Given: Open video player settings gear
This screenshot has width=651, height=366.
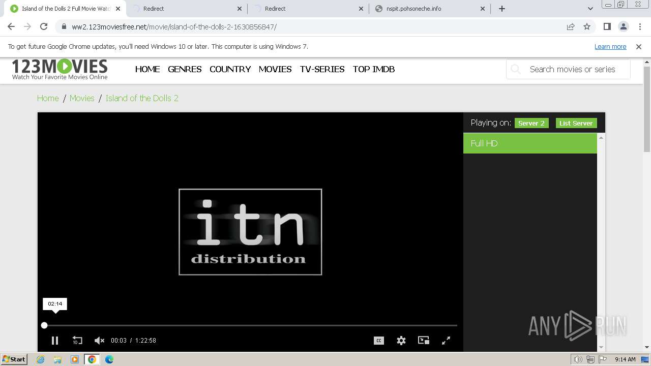Looking at the screenshot, I should [401, 341].
